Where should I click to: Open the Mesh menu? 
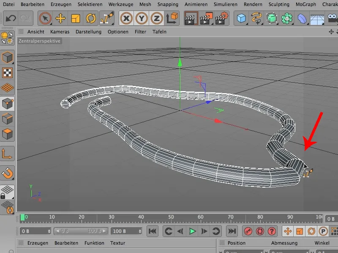[x=145, y=4]
